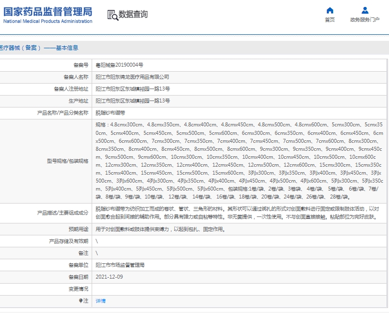This screenshot has height=313, width=389.
Task: Click the 产品名称/产品分类名称 label
Action: point(63,113)
